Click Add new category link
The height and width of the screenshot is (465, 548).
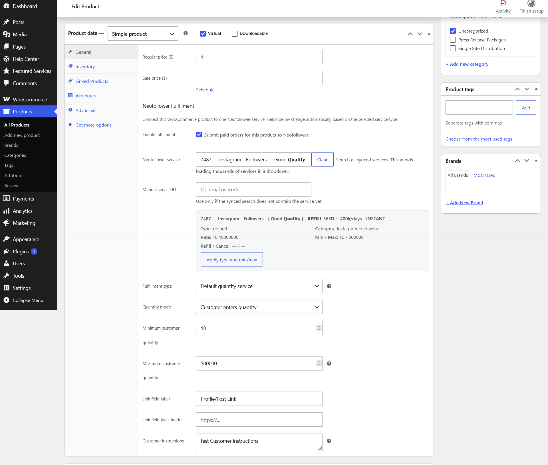(x=467, y=64)
